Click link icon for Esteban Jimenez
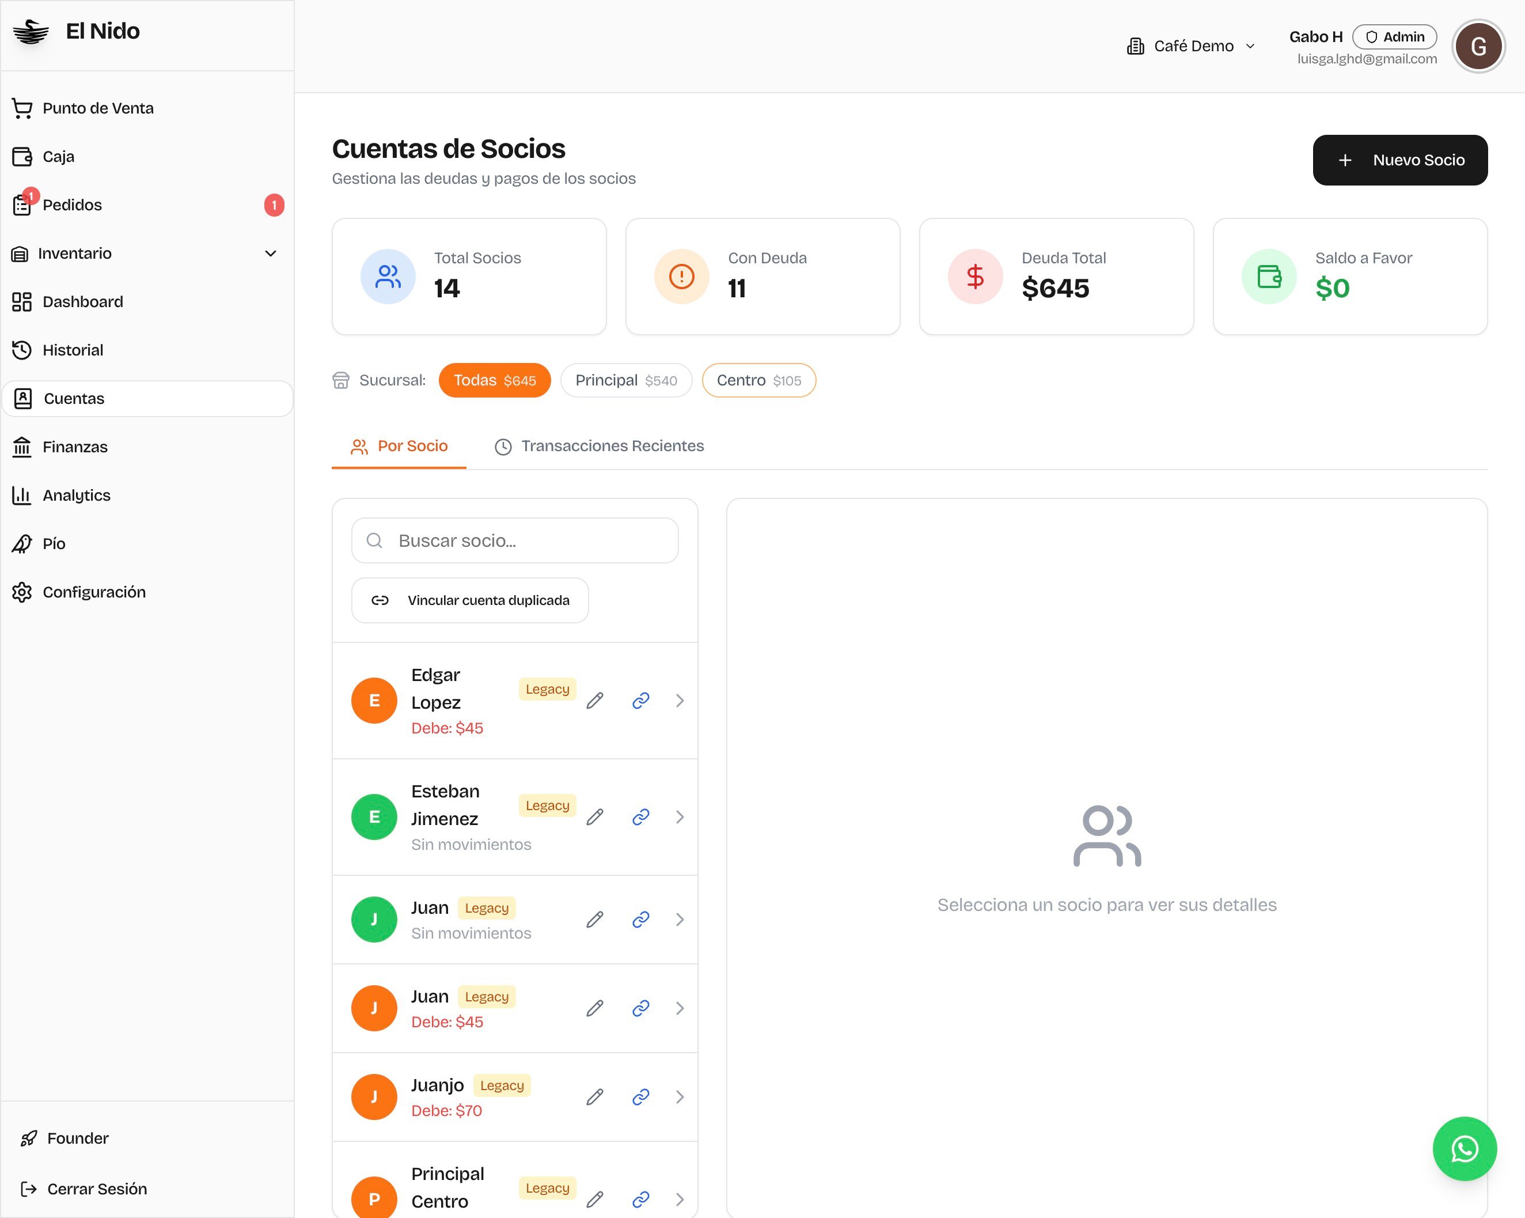The height and width of the screenshot is (1218, 1525). 641,817
